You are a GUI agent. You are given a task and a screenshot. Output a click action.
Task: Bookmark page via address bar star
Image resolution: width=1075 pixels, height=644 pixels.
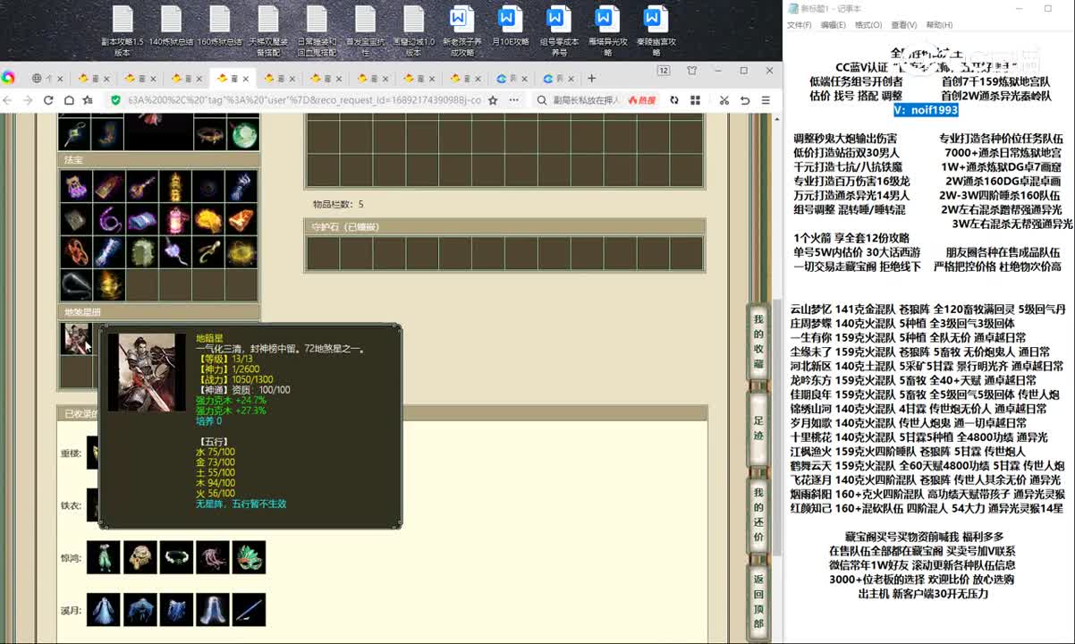(x=493, y=101)
